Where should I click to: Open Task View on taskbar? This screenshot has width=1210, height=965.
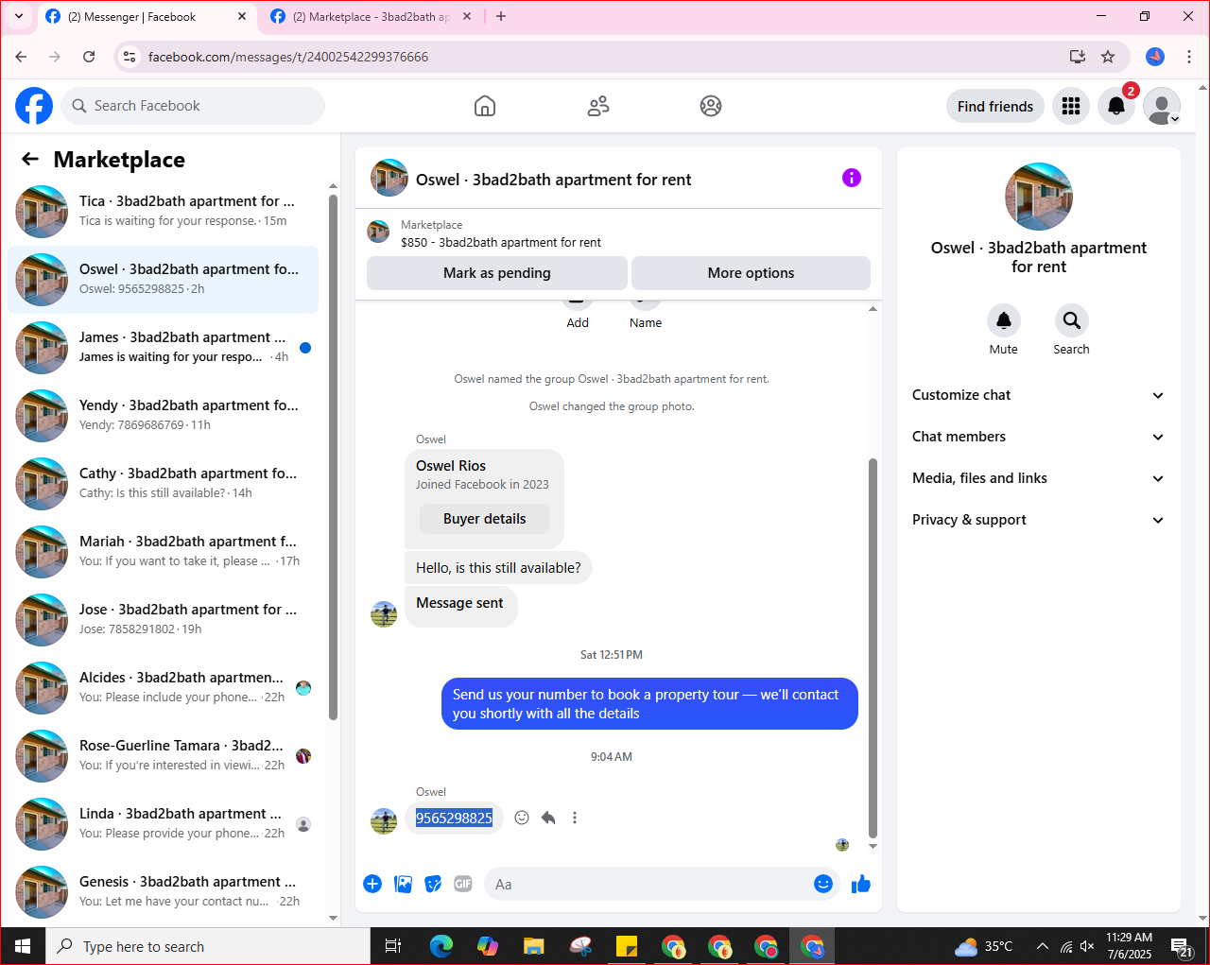(x=393, y=946)
